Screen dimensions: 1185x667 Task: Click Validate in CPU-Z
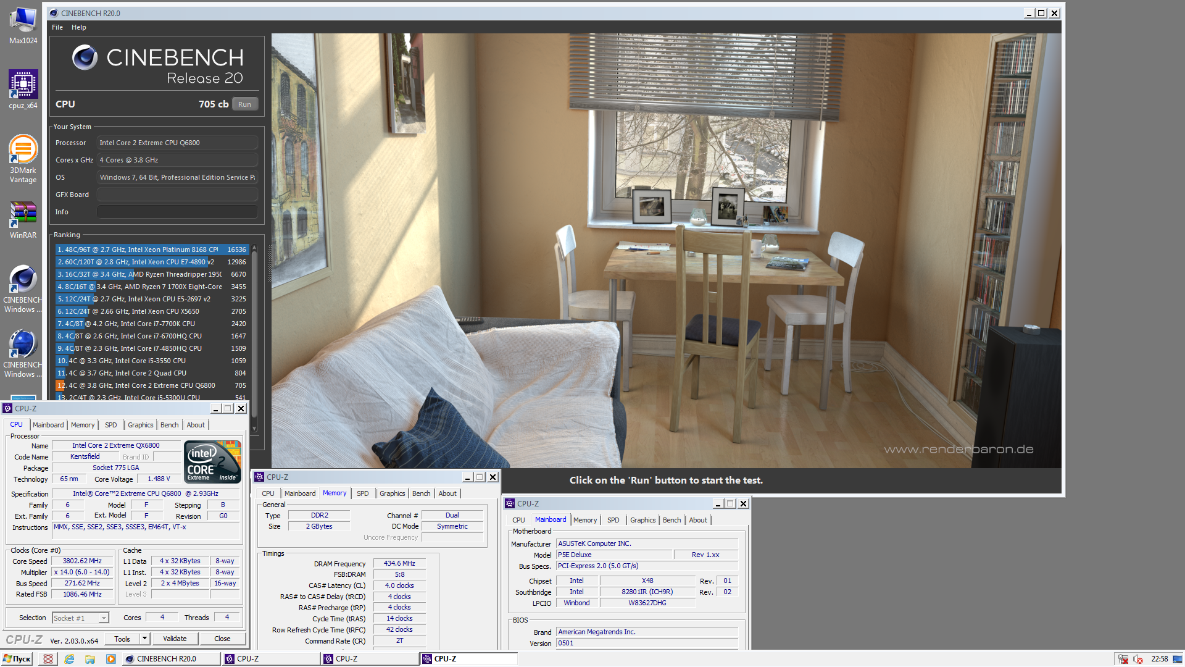click(x=175, y=639)
